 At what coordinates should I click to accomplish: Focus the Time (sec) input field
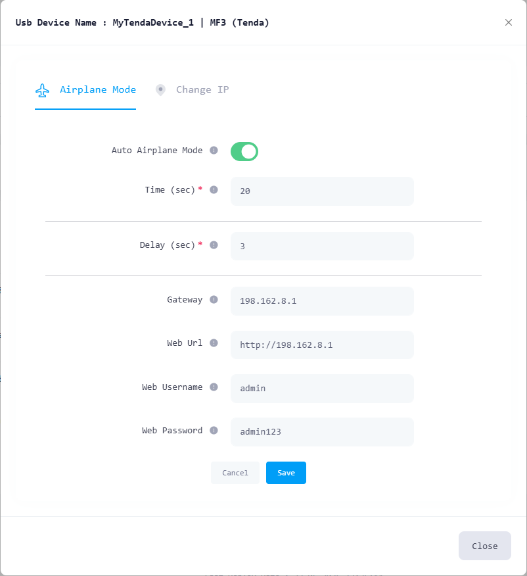[322, 191]
